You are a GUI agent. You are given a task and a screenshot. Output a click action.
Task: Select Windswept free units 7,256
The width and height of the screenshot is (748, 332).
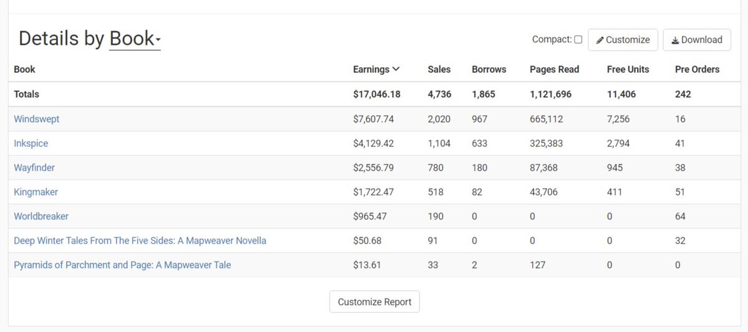coord(618,118)
